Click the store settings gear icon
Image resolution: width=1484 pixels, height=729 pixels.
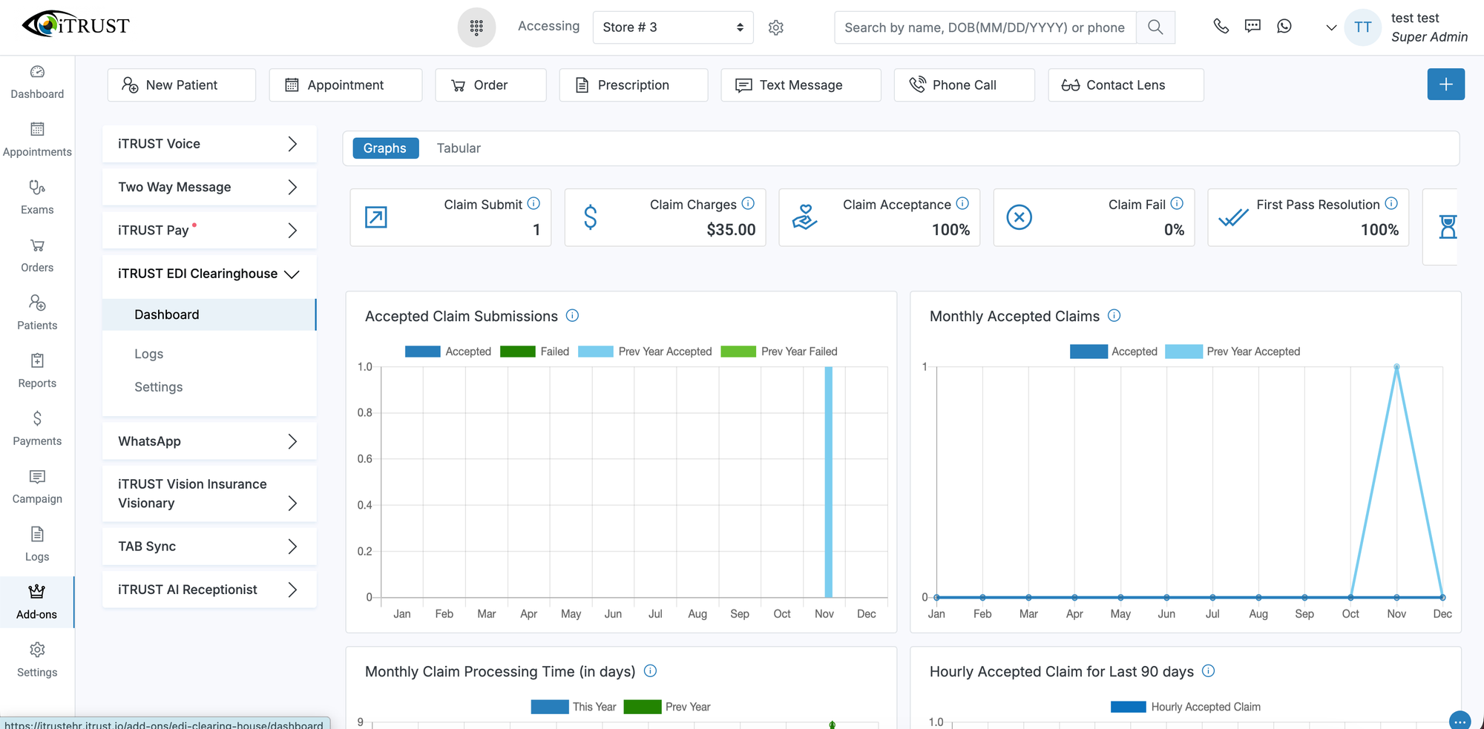pos(776,27)
